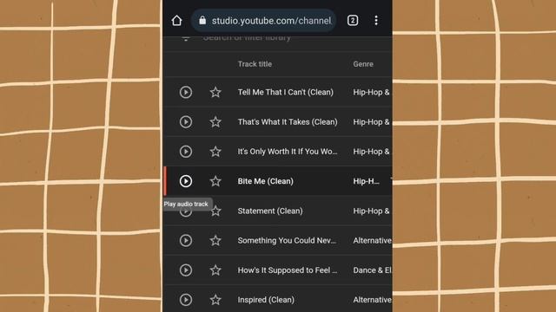Click Alternative genre of Something You Could Nev...

(x=373, y=241)
